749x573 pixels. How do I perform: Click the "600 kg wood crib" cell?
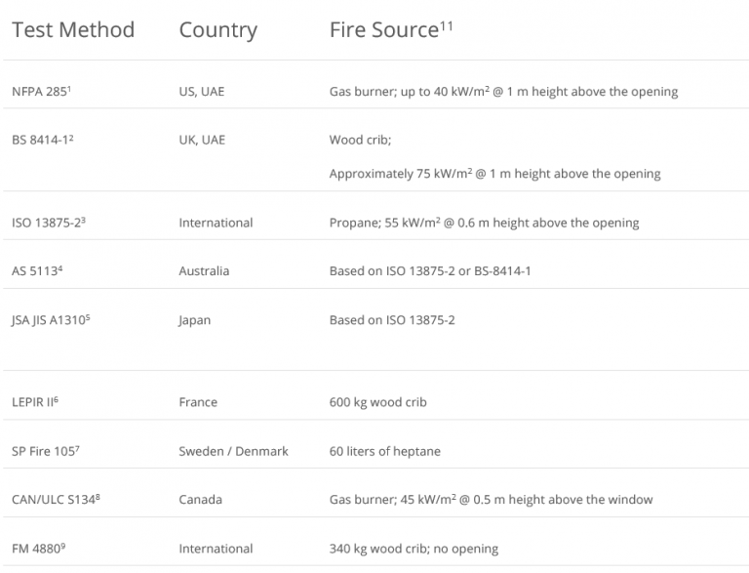coord(378,402)
